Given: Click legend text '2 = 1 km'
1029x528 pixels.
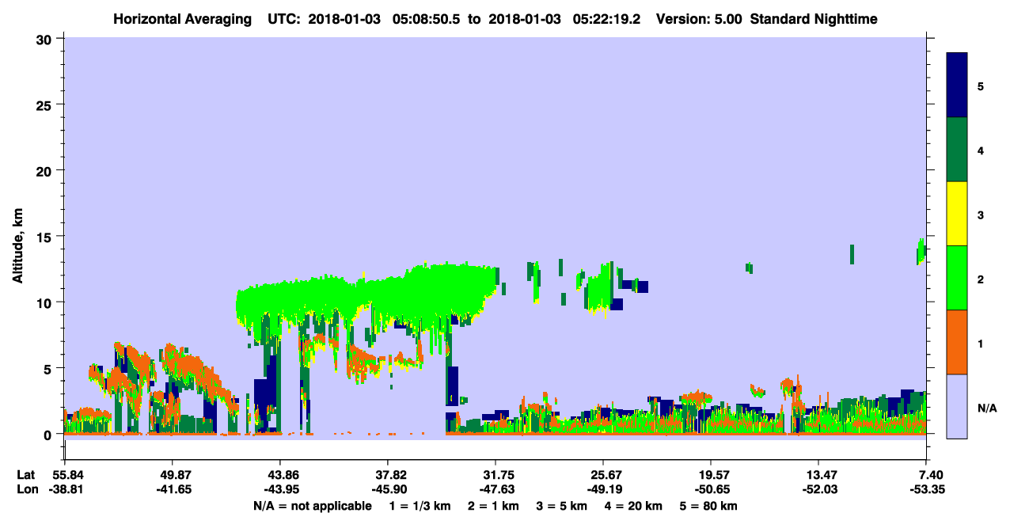Looking at the screenshot, I should 493,506.
